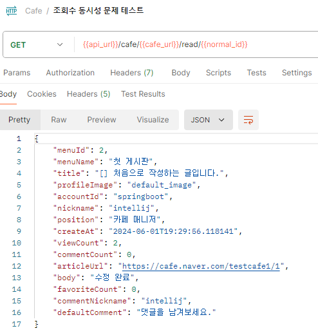Open the Scripts tab
The width and height of the screenshot is (318, 335).
coord(218,73)
